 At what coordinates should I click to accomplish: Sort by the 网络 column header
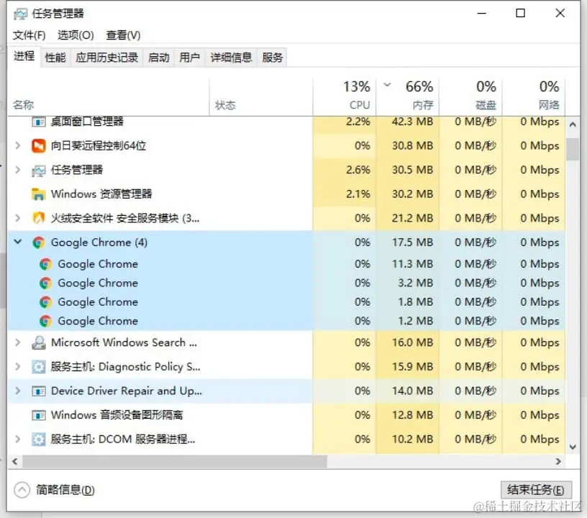point(534,97)
